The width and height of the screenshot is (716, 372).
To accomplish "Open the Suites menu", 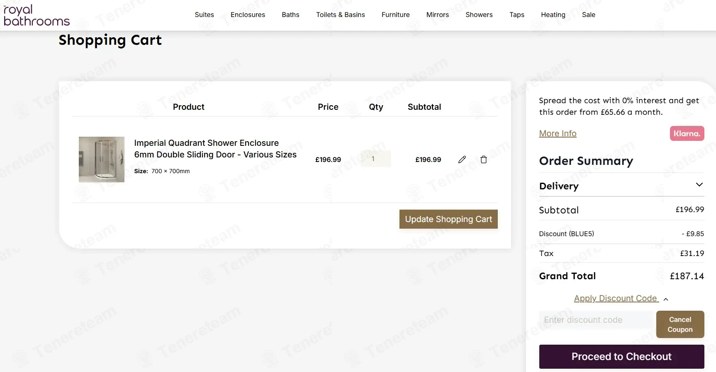I will point(205,15).
